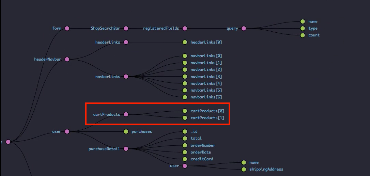Collapse the form node circle
This screenshot has width=370, height=176.
67,28
